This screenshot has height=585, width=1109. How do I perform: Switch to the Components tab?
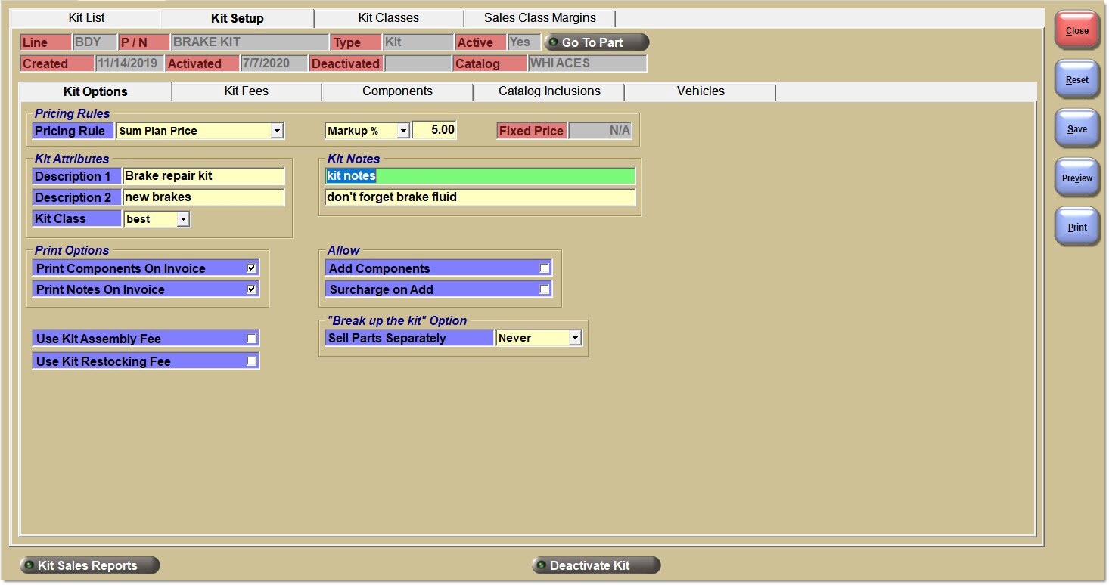(x=397, y=91)
